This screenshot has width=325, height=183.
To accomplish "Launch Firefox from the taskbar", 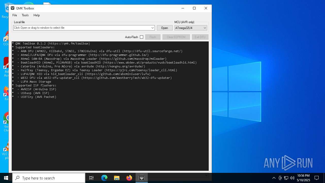I will (x=129, y=178).
